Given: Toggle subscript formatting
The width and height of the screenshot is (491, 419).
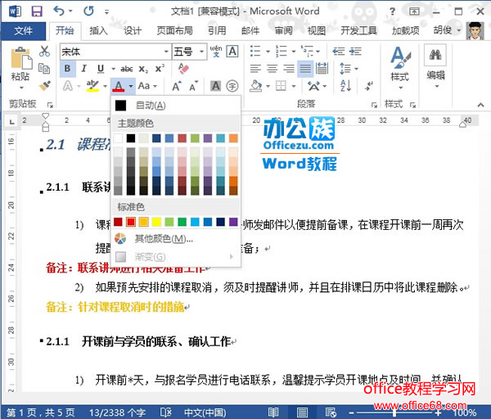Looking at the screenshot, I should 143,69.
